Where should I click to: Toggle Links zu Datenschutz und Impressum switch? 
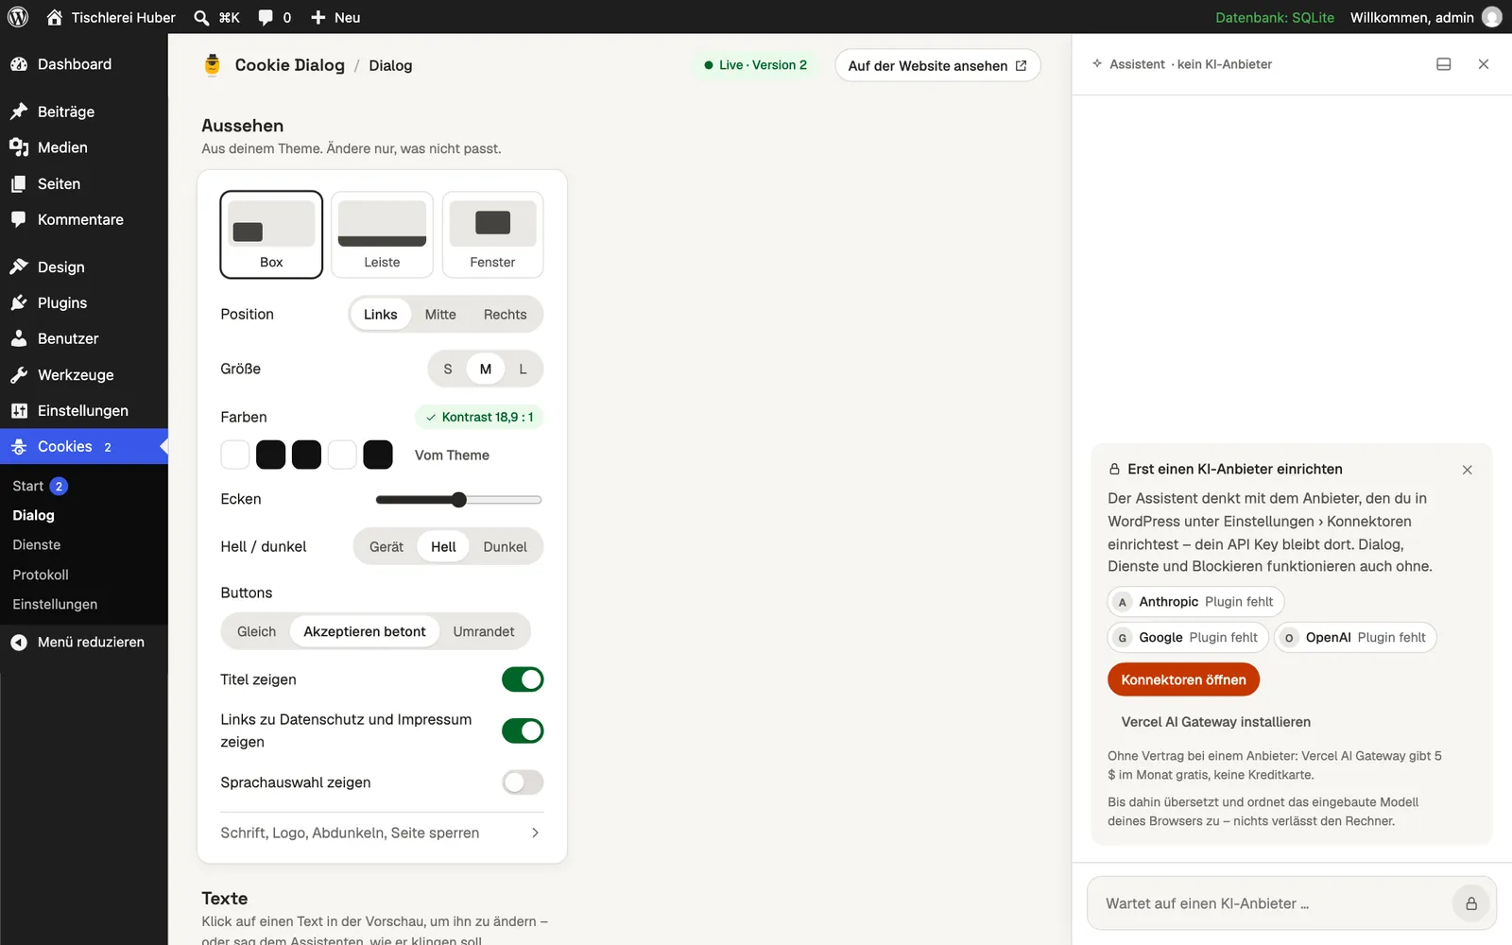(523, 730)
